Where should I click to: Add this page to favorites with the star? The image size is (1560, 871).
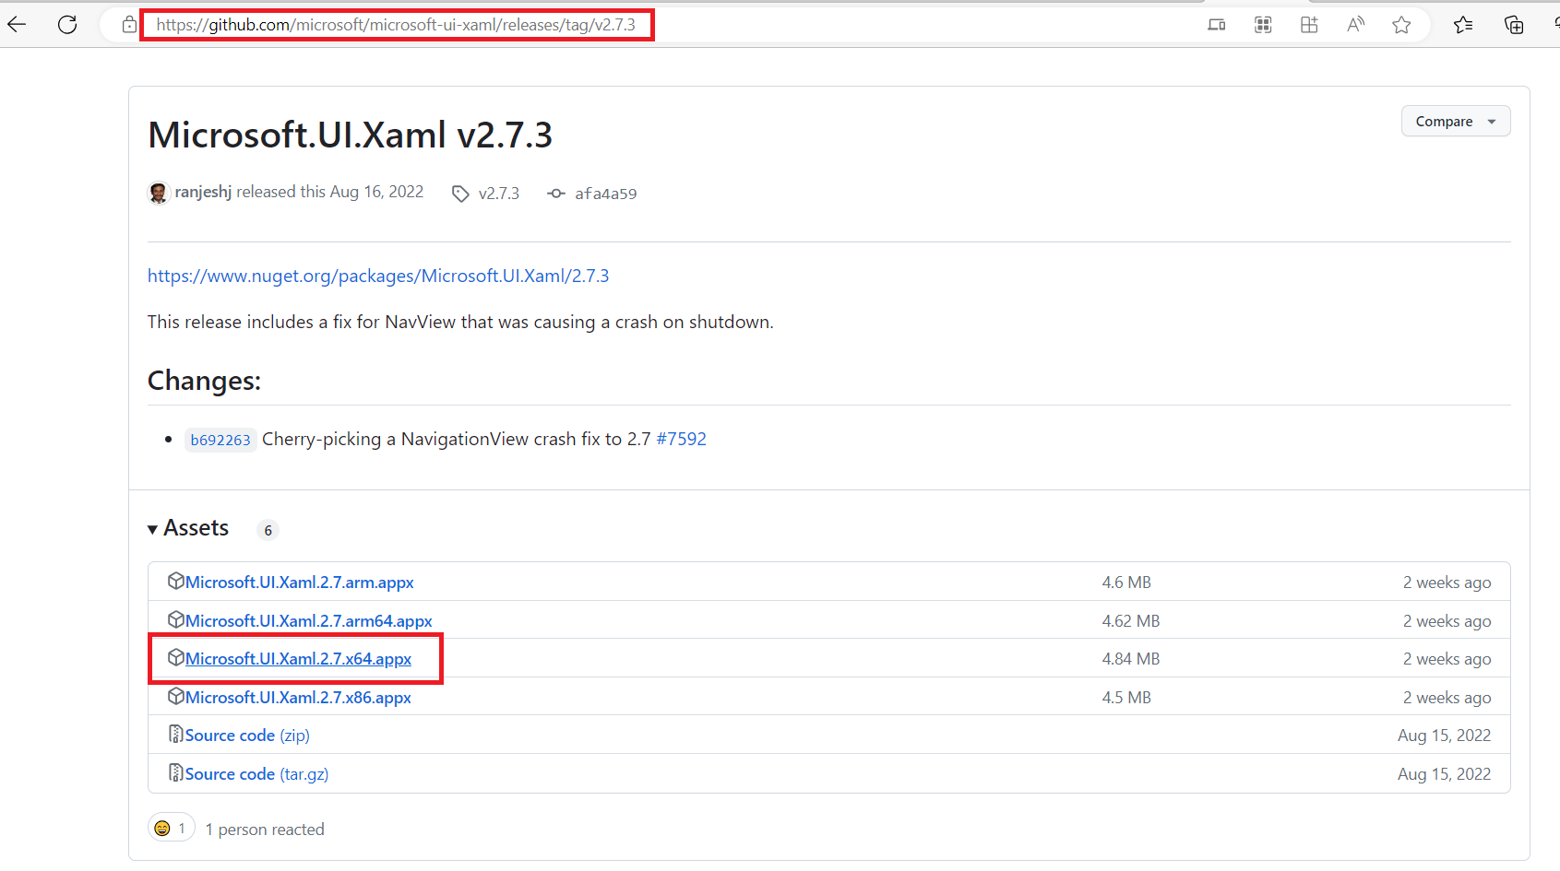click(x=1401, y=25)
